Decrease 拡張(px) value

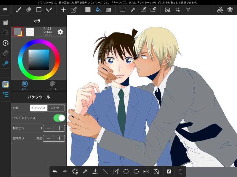pyautogui.click(x=49, y=128)
